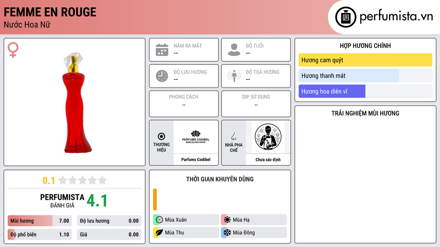The width and height of the screenshot is (440, 247).
Task: Click the snowflake icon by Mùa Đông
Action: (227, 232)
